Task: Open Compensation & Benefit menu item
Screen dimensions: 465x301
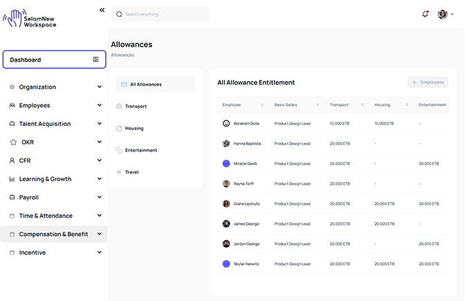Action: pyautogui.click(x=54, y=234)
